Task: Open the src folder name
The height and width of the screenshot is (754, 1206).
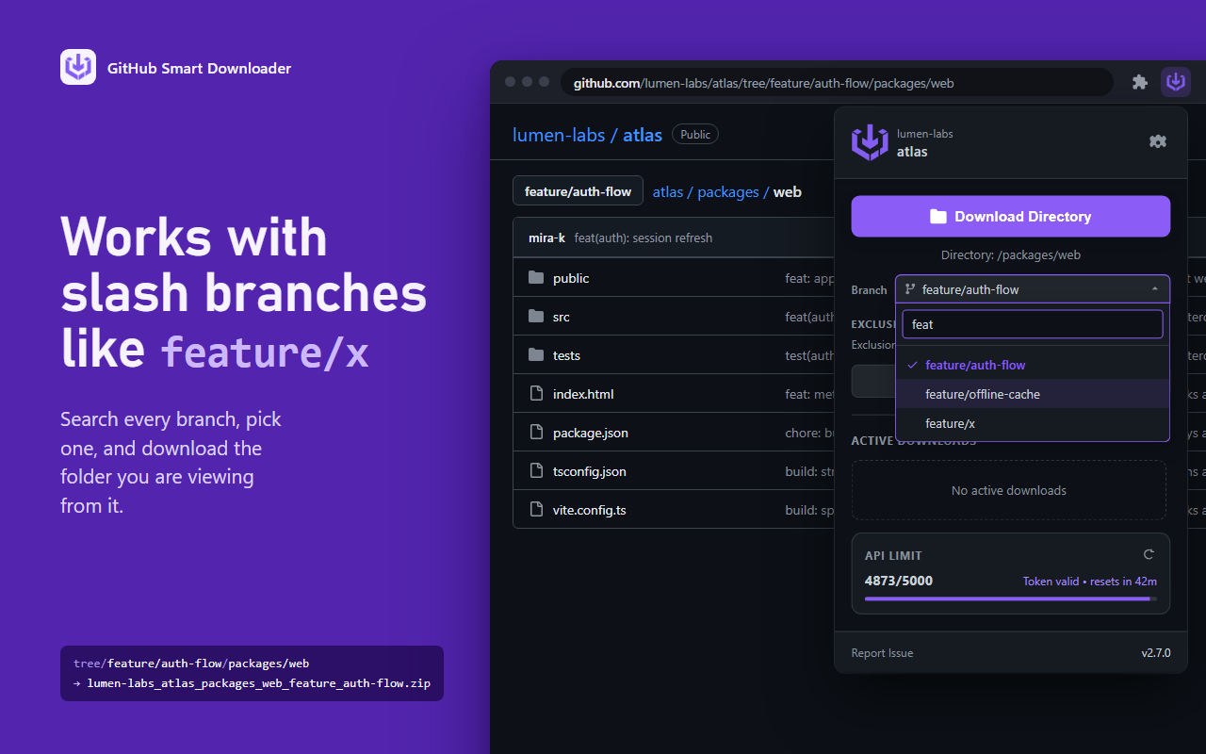Action: tap(562, 317)
